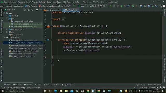This screenshot has width=166, height=93.
Task: Collapse the java folder
Action: (x=7, y=18)
